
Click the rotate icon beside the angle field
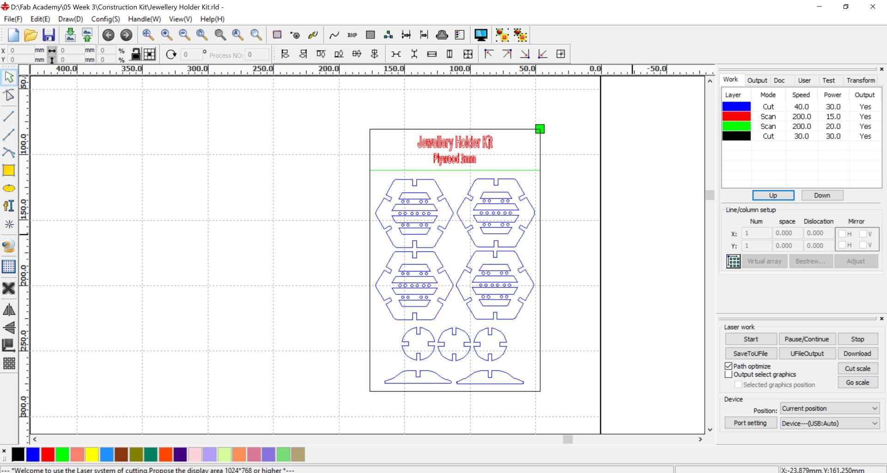tap(171, 54)
